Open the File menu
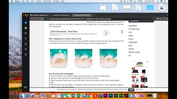This screenshot has height=99, width=177. coord(23,1)
